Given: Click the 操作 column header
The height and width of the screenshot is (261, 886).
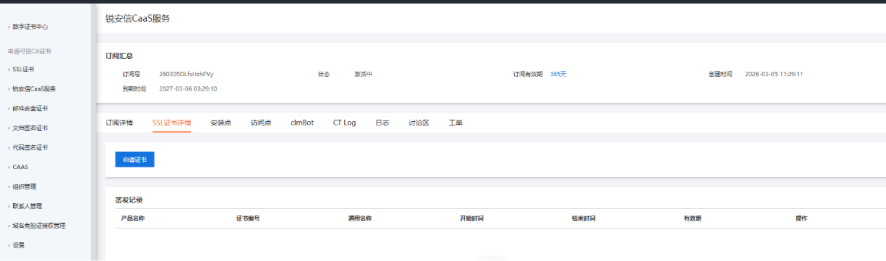Looking at the screenshot, I should pos(801,219).
